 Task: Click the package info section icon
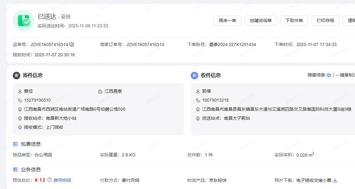(x=16, y=144)
